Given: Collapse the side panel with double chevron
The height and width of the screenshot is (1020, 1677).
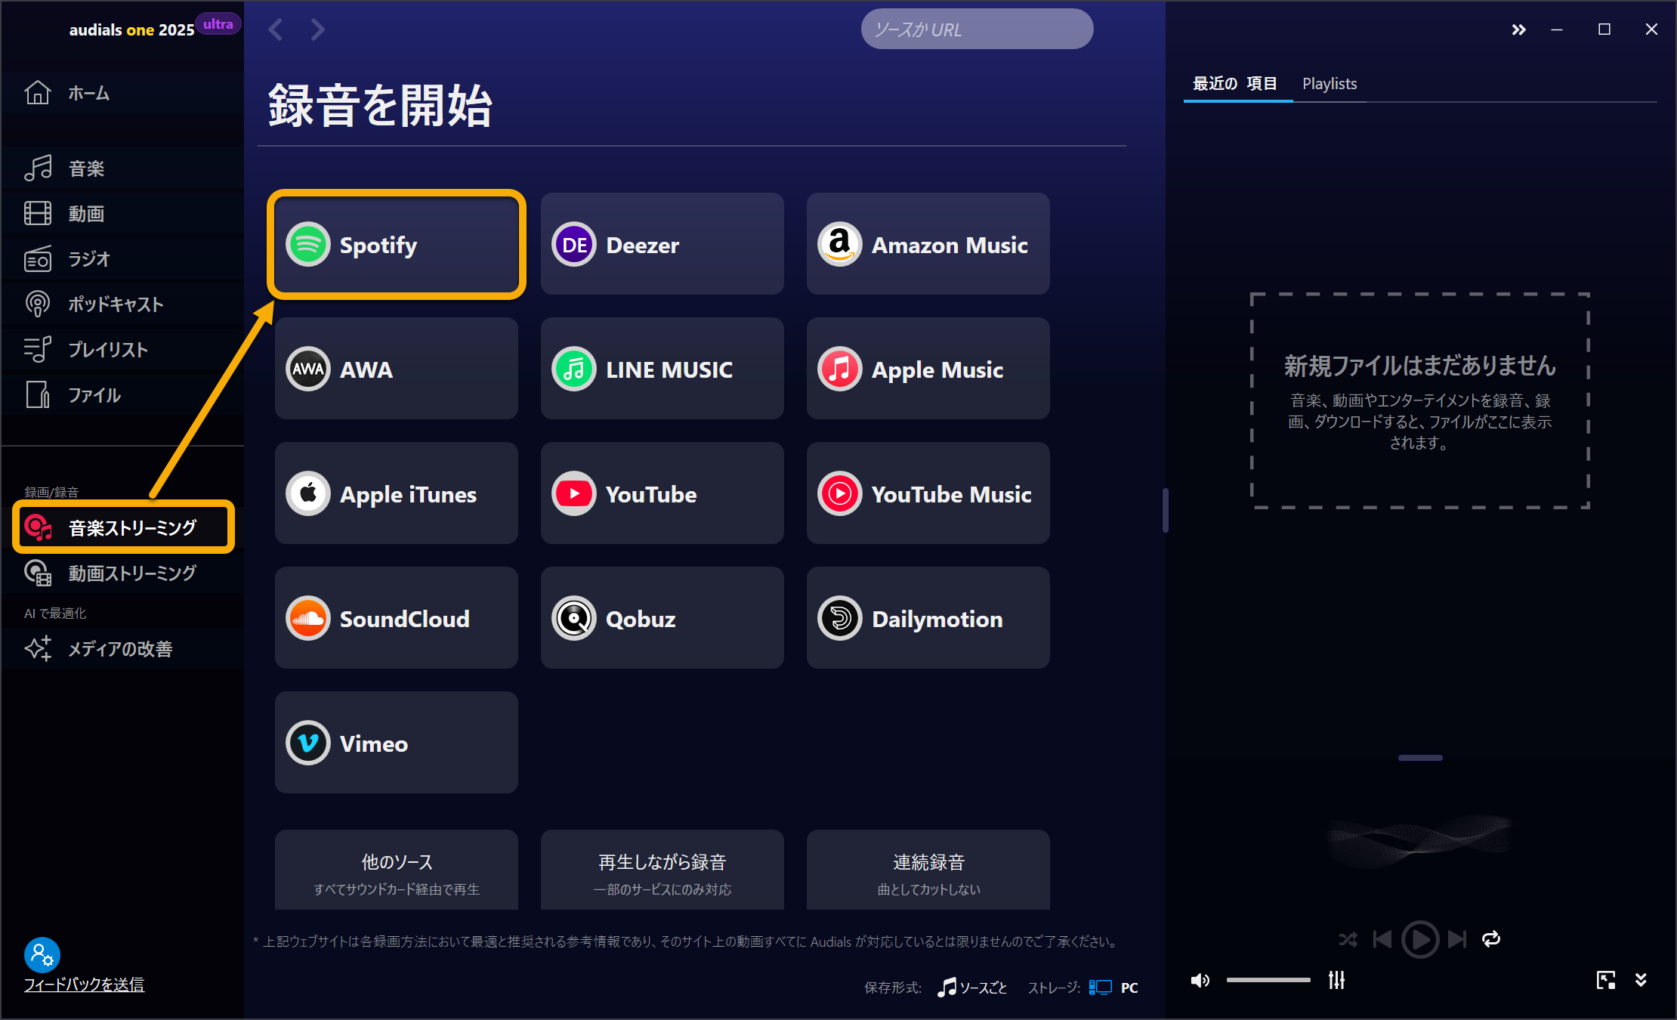Looking at the screenshot, I should click(x=1518, y=29).
